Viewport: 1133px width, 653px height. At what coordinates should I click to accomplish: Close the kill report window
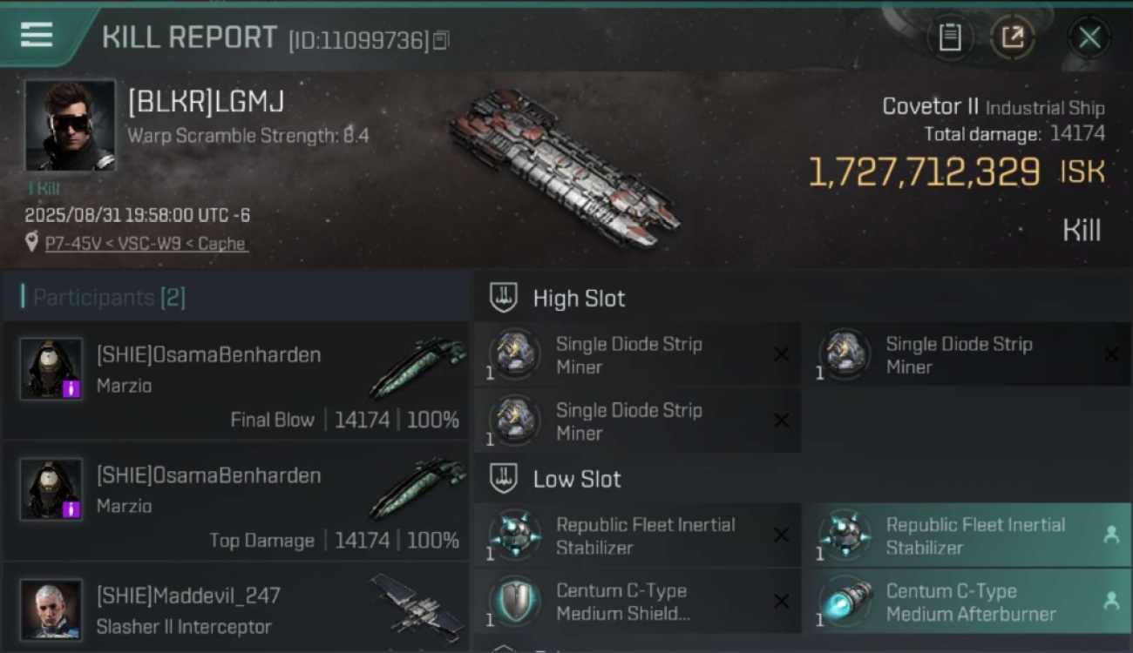point(1089,38)
